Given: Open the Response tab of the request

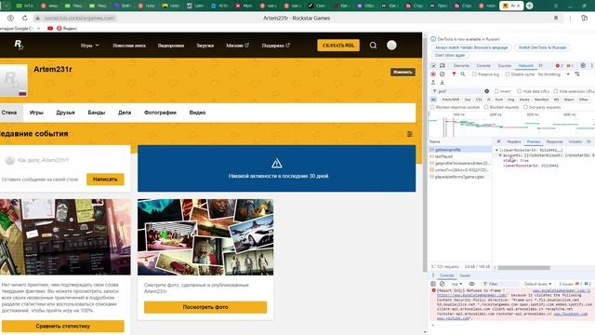Looking at the screenshot, I should click(554, 141).
